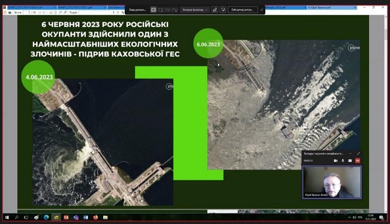Mute microphone in Teams mini call window
Screen dimensions: 390x224
[343, 161]
